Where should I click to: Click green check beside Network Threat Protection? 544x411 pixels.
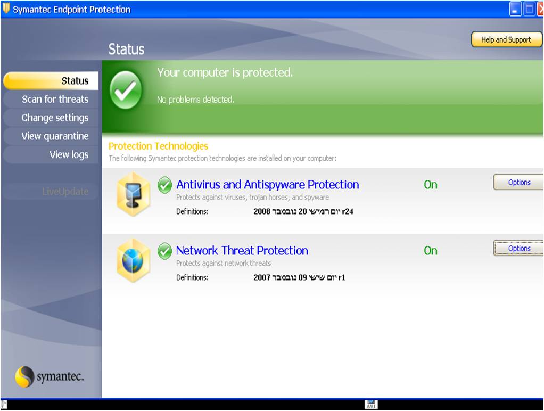(165, 251)
